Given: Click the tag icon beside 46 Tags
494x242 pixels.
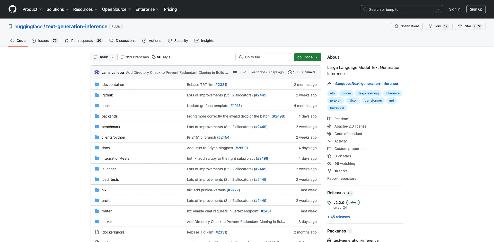Looking at the screenshot, I should pyautogui.click(x=154, y=57).
